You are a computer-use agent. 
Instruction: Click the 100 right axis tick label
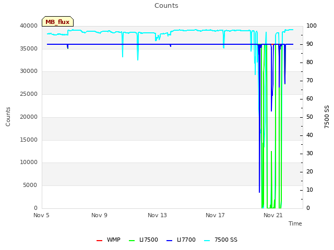click(x=312, y=26)
